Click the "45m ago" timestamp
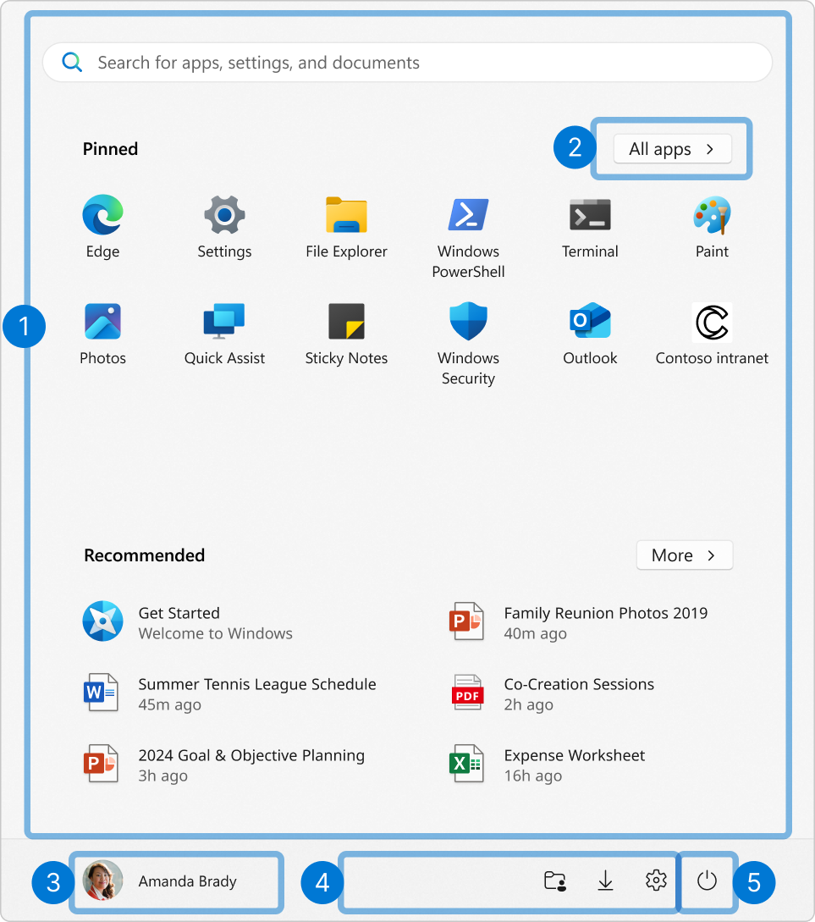Image resolution: width=815 pixels, height=922 pixels. pyautogui.click(x=170, y=704)
